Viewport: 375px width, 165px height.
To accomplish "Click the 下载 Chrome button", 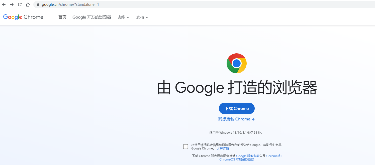I will coord(236,108).
